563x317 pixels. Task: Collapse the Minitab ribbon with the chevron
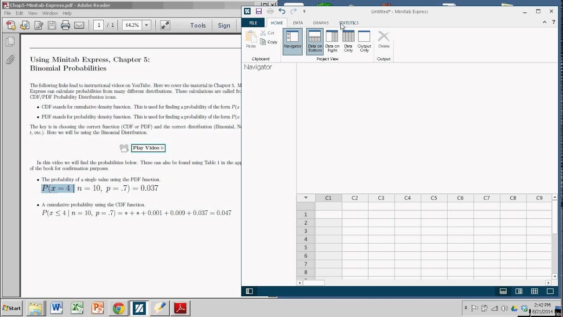coord(545,22)
